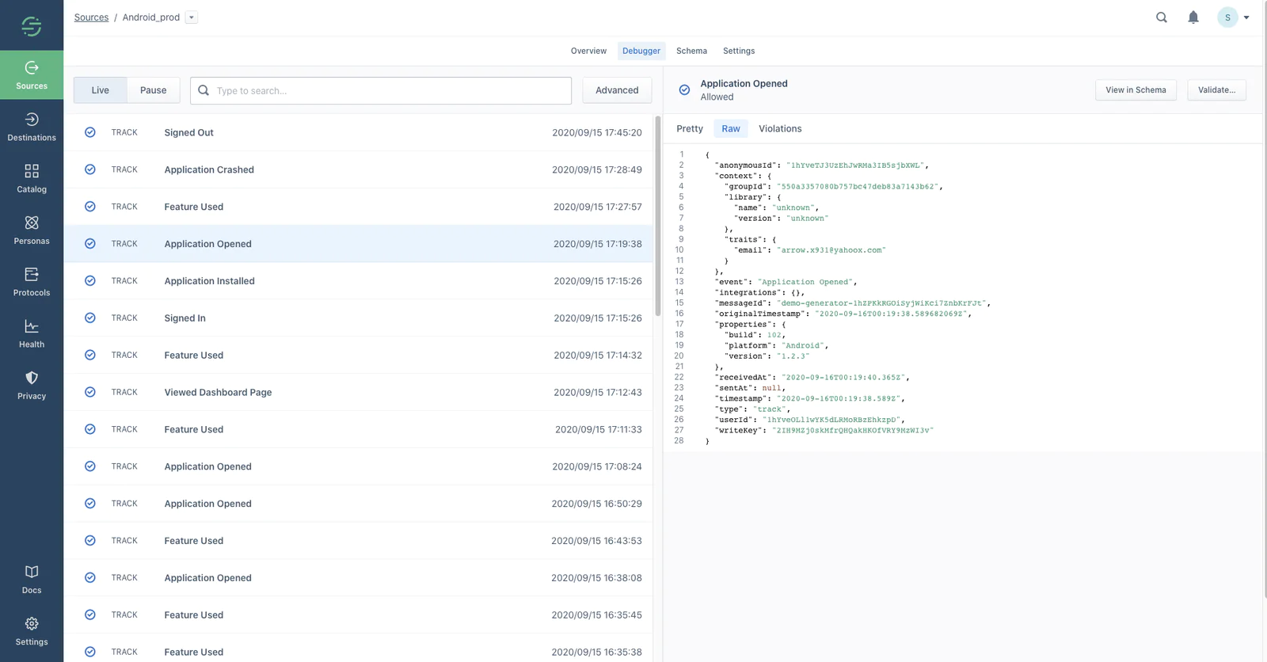Click check icon of the 16:50:29 Application Opened event
1267x662 pixels.
click(90, 504)
